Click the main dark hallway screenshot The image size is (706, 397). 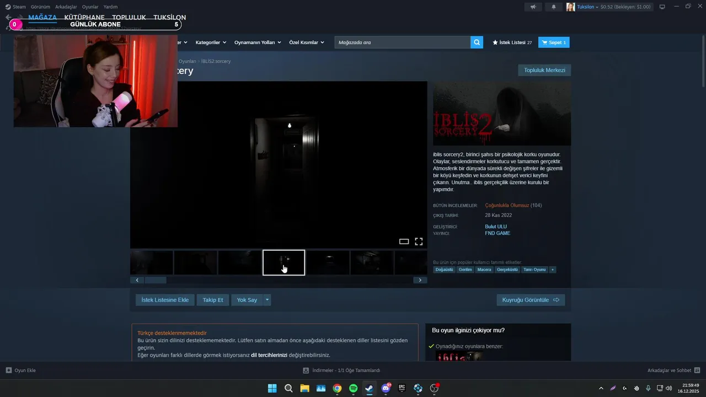[x=279, y=164]
